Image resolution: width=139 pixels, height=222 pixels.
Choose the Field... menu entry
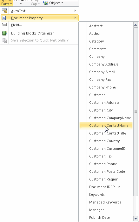click(x=40, y=25)
